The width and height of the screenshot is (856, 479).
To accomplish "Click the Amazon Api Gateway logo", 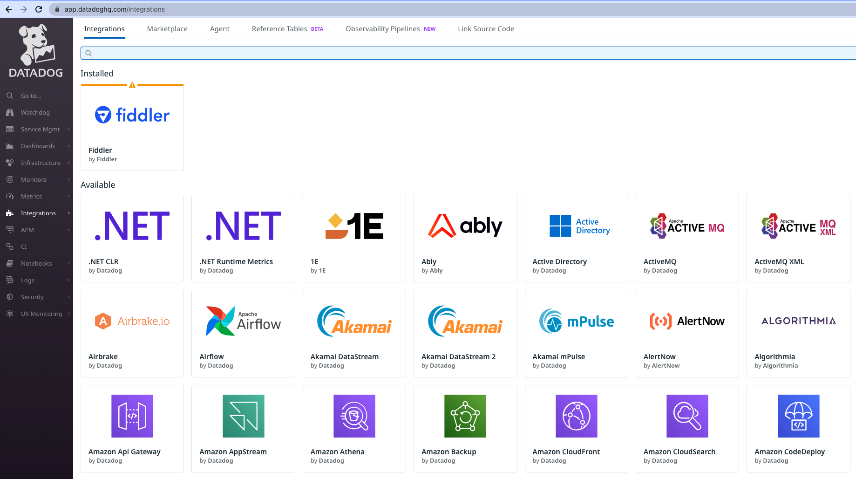I will [132, 416].
